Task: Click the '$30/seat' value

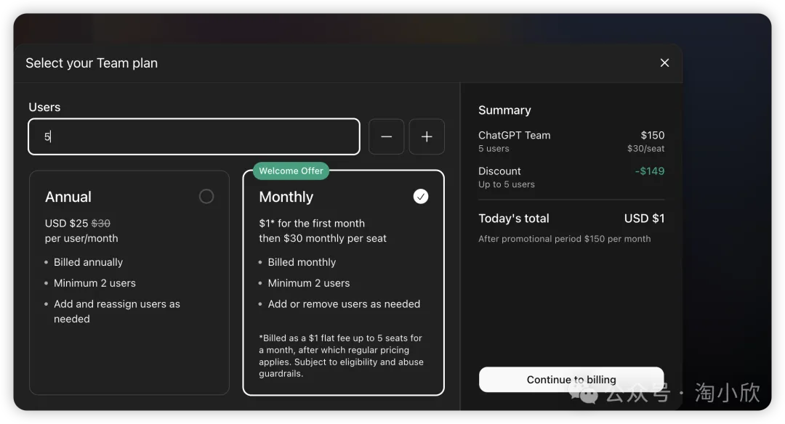Action: pos(646,149)
